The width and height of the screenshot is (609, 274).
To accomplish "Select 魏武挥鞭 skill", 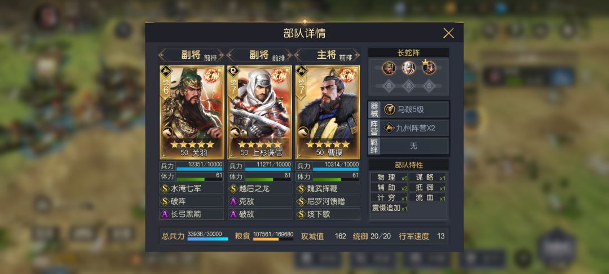I will 328,189.
